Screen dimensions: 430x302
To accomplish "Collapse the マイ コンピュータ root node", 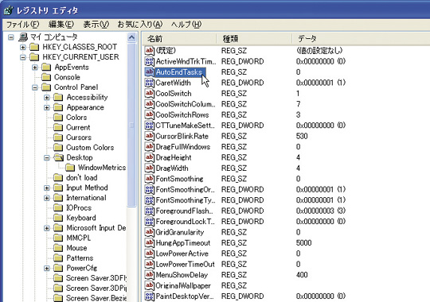I will (x=10, y=37).
